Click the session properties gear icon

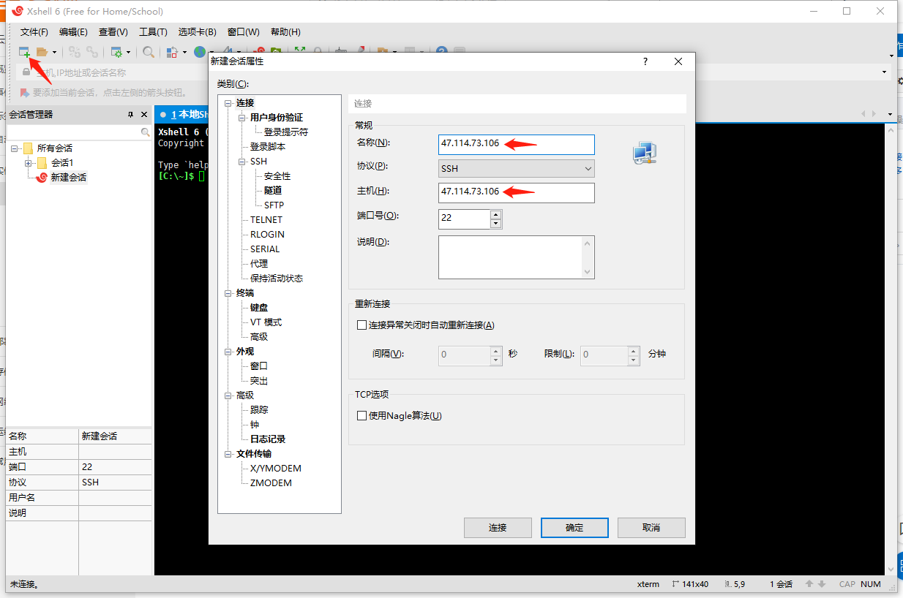[116, 52]
